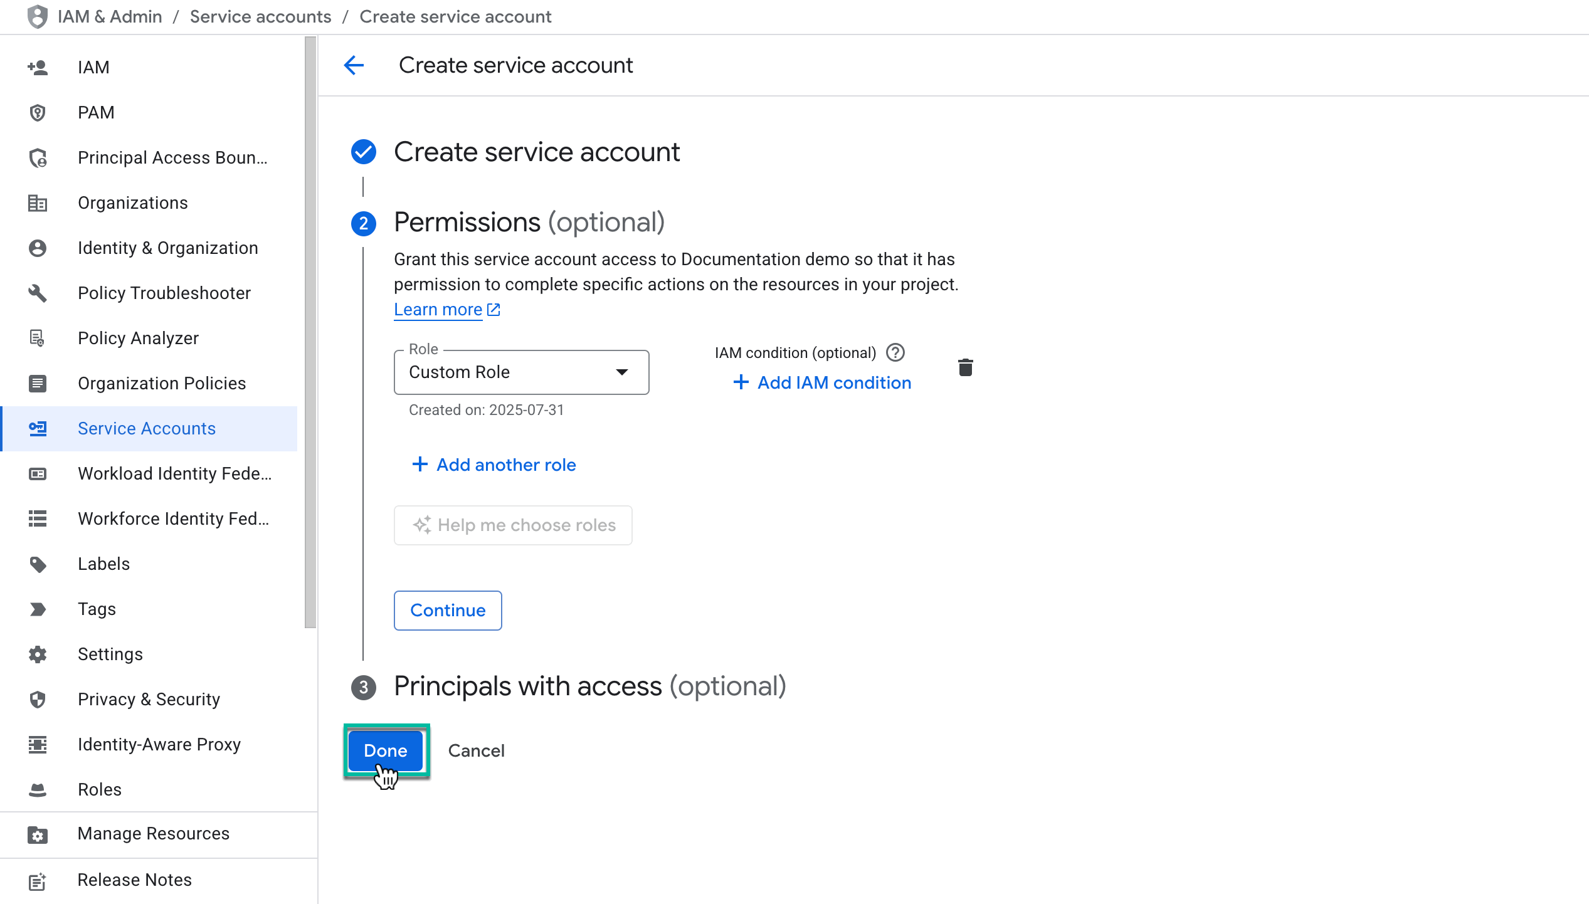Screen dimensions: 1589x904
Task: Click Continue under the Permissions section
Action: click(x=447, y=610)
